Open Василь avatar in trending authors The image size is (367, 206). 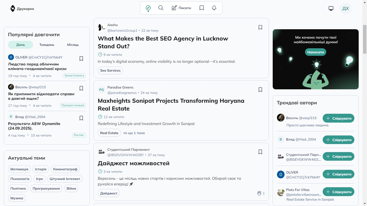pos(281,117)
